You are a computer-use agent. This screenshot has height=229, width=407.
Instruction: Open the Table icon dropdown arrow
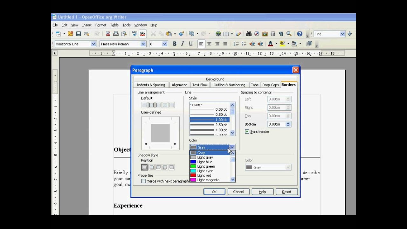click(232, 34)
